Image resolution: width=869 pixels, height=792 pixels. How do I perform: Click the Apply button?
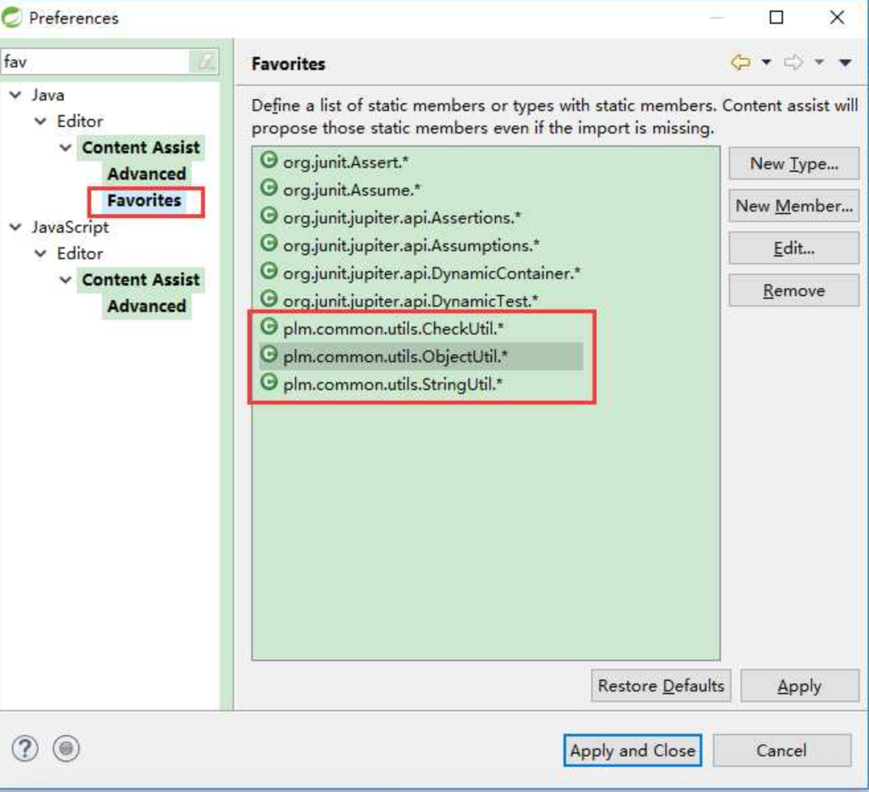click(x=800, y=686)
